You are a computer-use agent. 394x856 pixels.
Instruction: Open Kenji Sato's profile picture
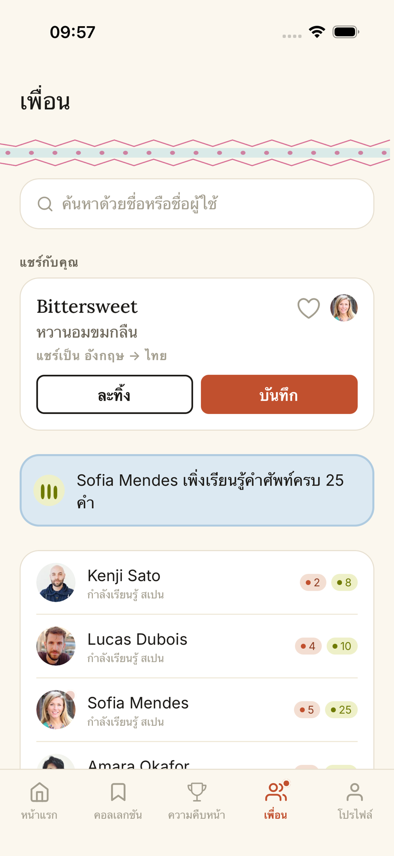pos(56,583)
